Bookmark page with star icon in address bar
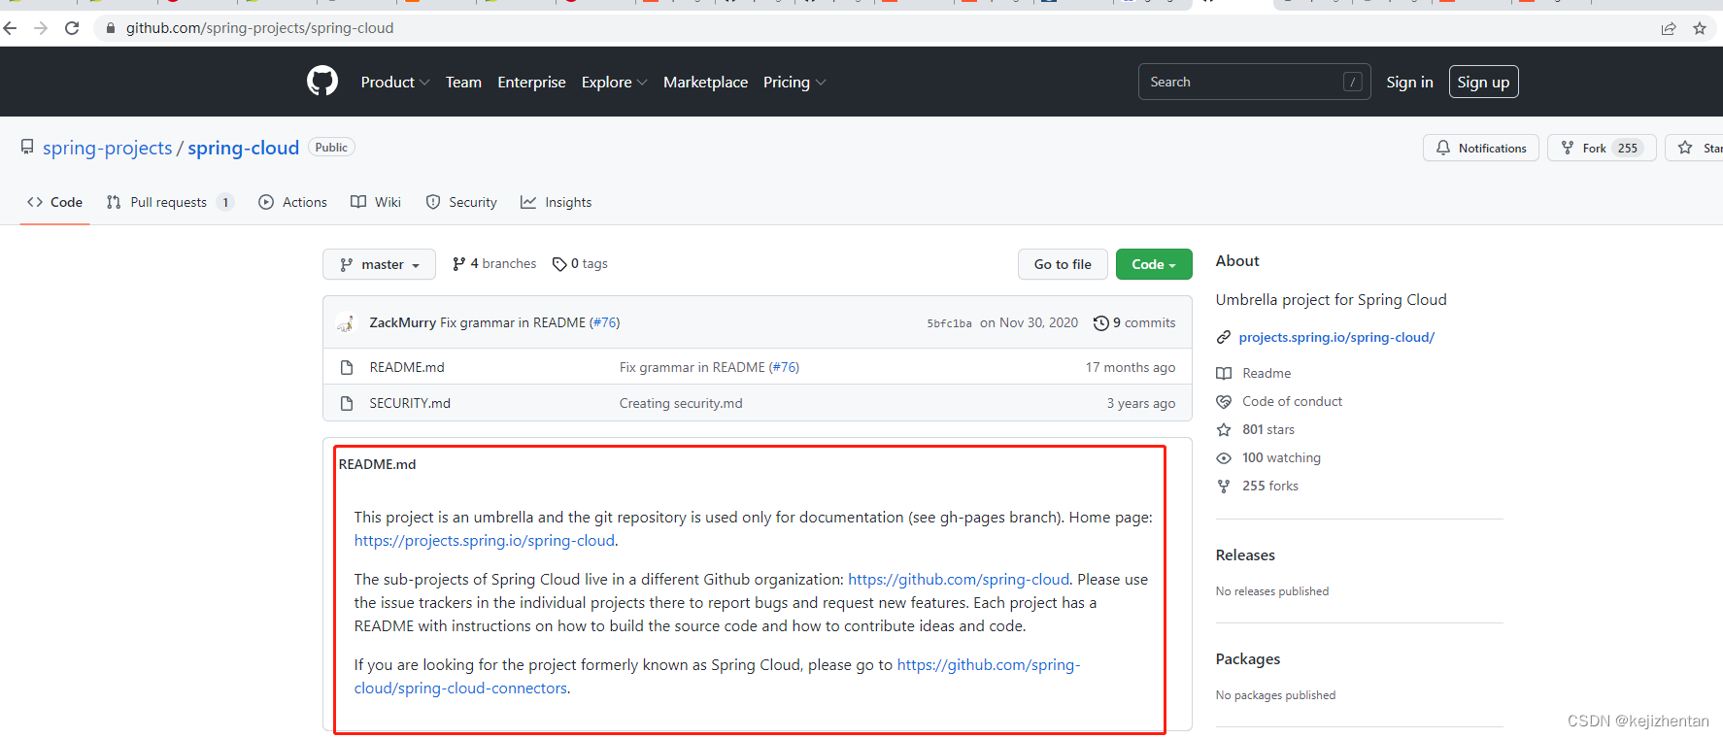 pos(1700,28)
